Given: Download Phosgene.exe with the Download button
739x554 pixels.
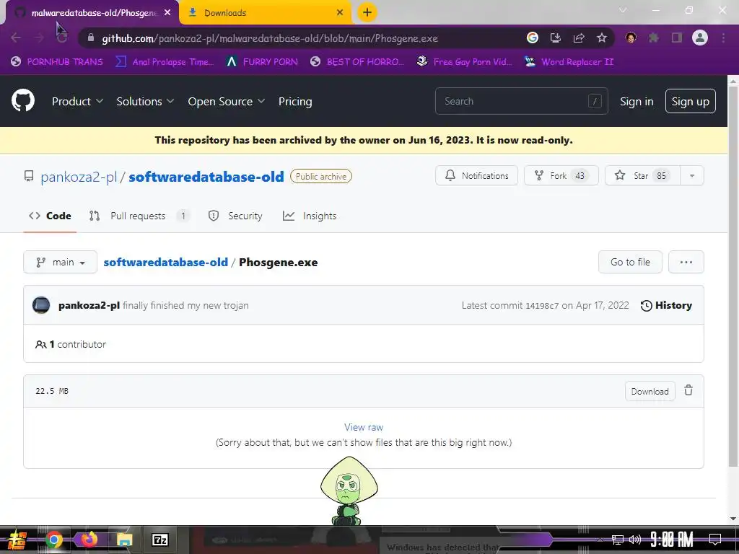Looking at the screenshot, I should click(650, 392).
